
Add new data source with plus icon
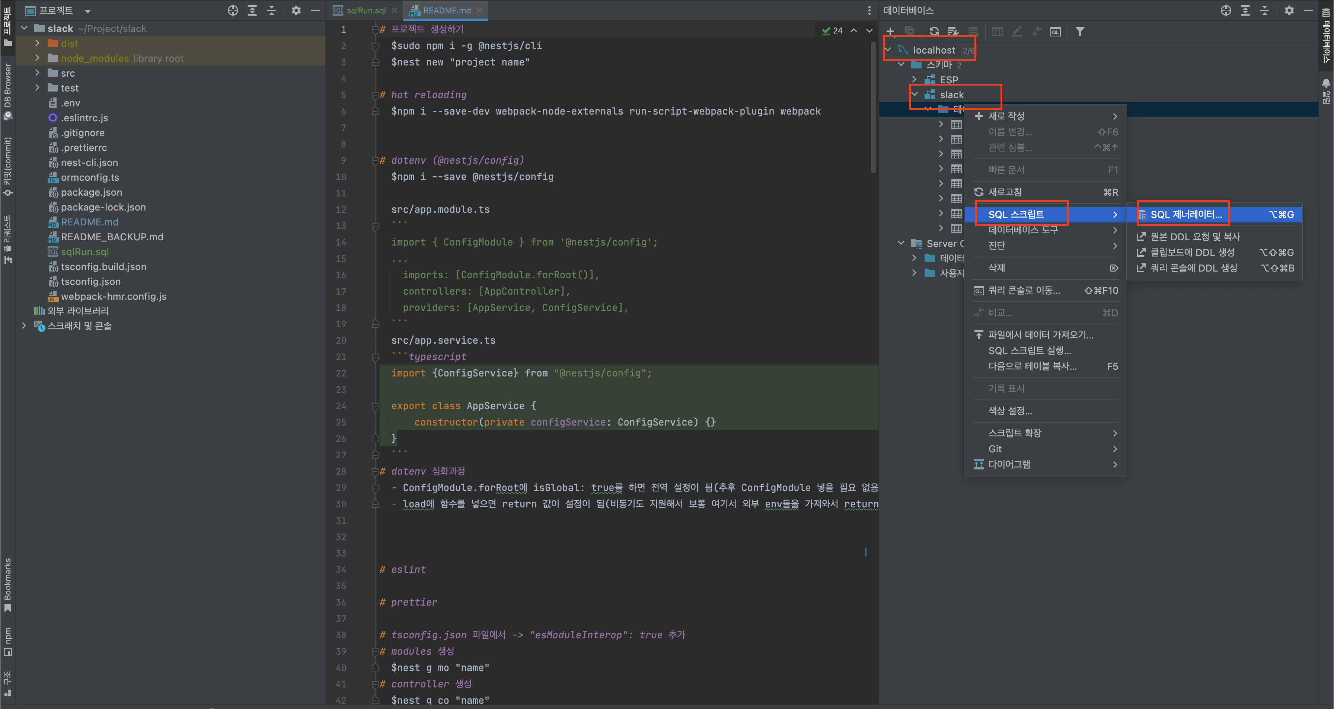[890, 32]
